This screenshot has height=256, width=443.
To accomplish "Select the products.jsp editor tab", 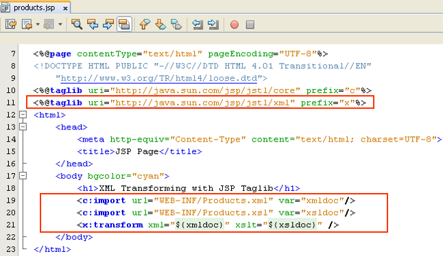I will coord(35,8).
